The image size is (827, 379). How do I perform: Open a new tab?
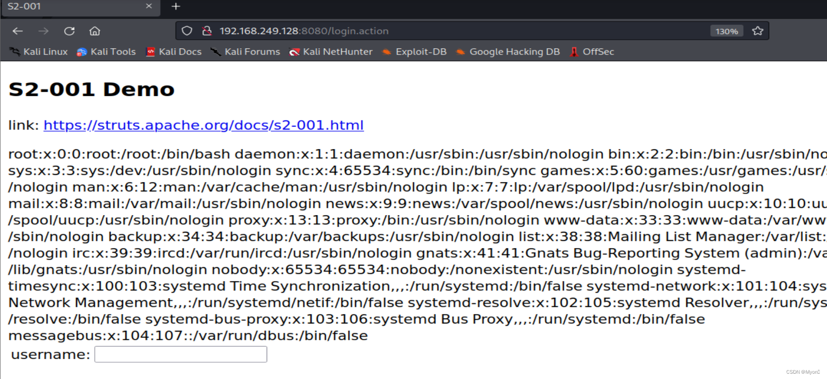click(176, 6)
